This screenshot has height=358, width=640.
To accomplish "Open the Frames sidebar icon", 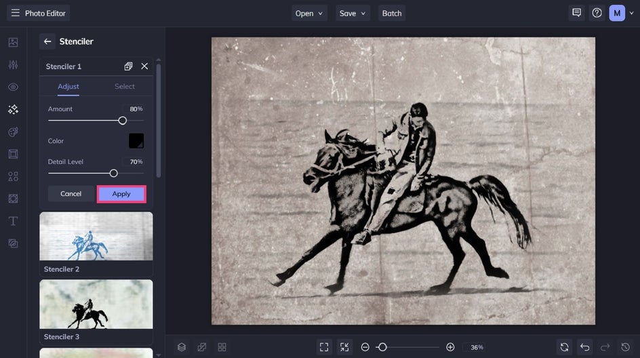I will [x=13, y=154].
